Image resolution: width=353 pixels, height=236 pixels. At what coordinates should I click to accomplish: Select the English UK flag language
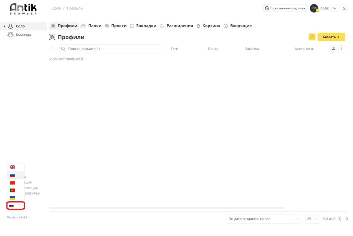pos(12,167)
